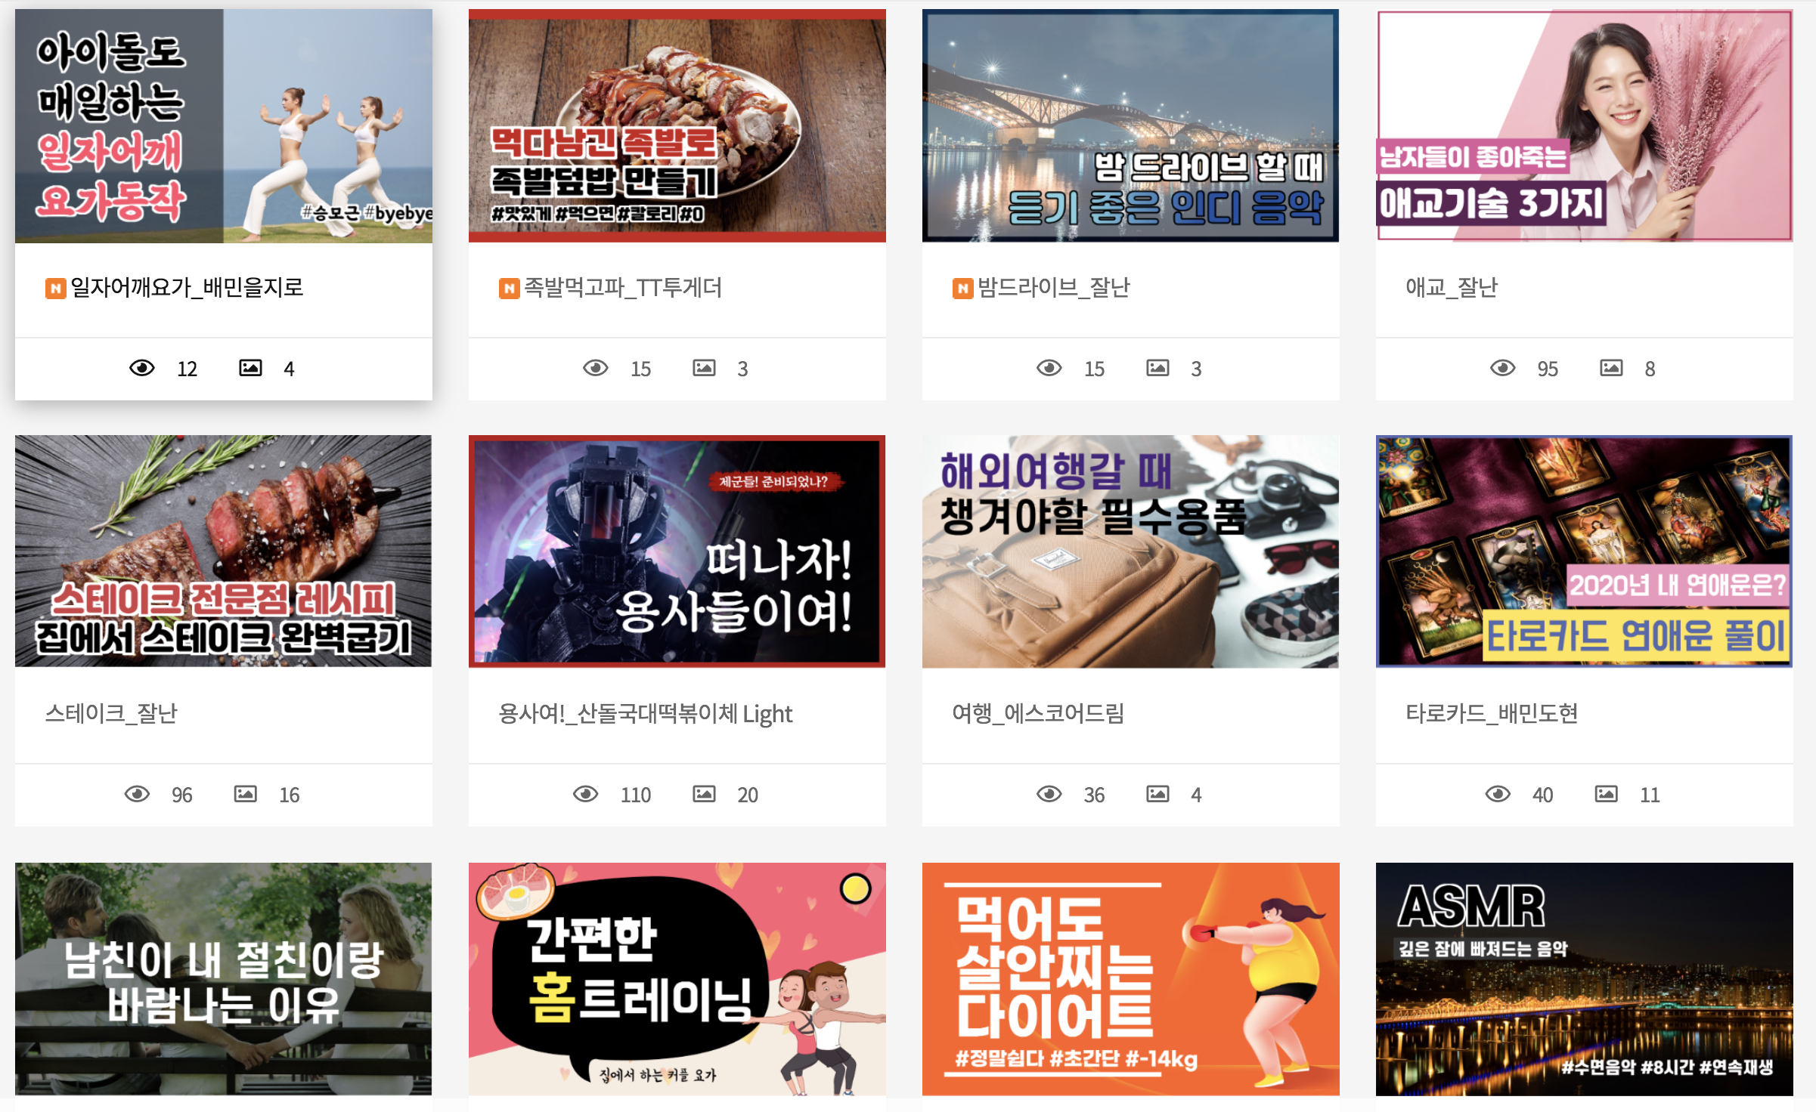Viewport: 1816px width, 1112px height.
Task: Click the eye view icon on 타로카드_배민도현 card
Action: [1498, 794]
